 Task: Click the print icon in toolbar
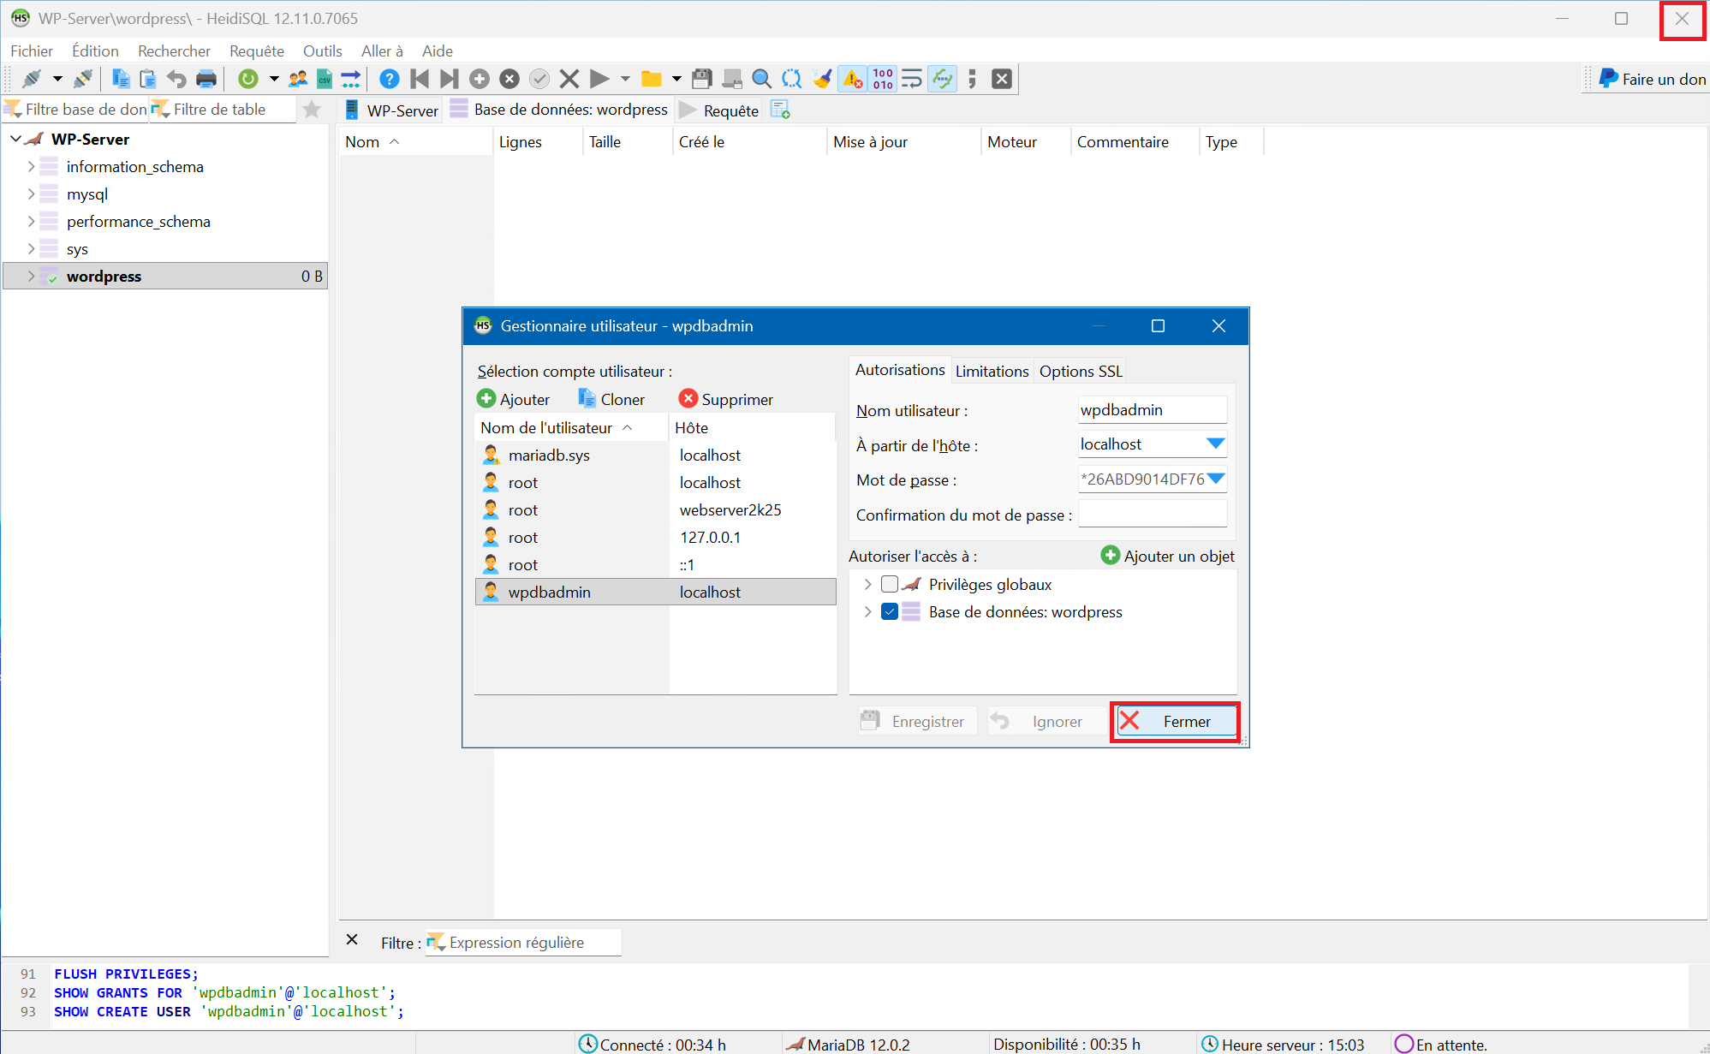click(x=206, y=80)
